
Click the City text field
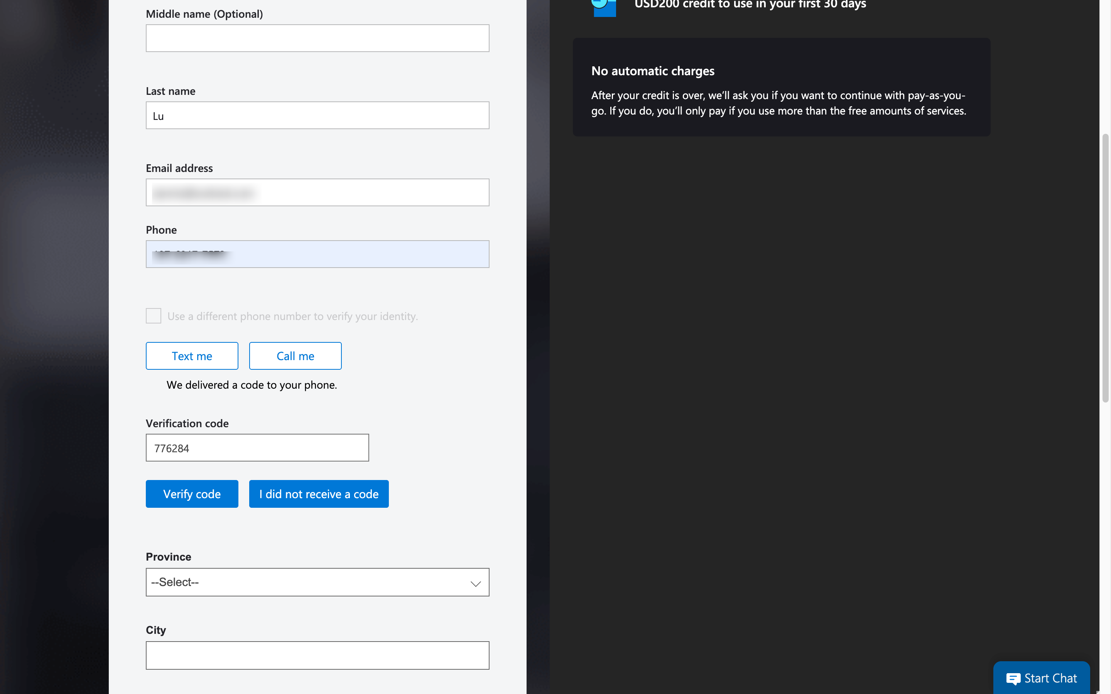[317, 655]
